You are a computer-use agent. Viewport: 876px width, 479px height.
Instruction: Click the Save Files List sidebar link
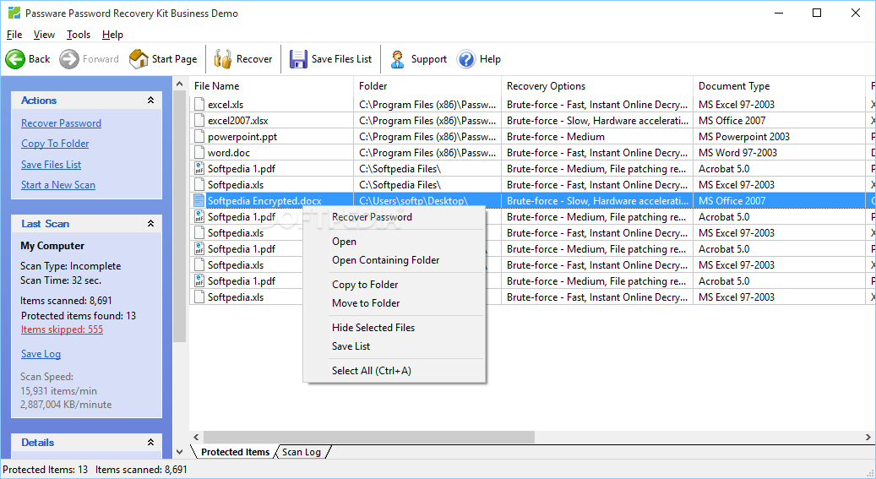point(51,165)
